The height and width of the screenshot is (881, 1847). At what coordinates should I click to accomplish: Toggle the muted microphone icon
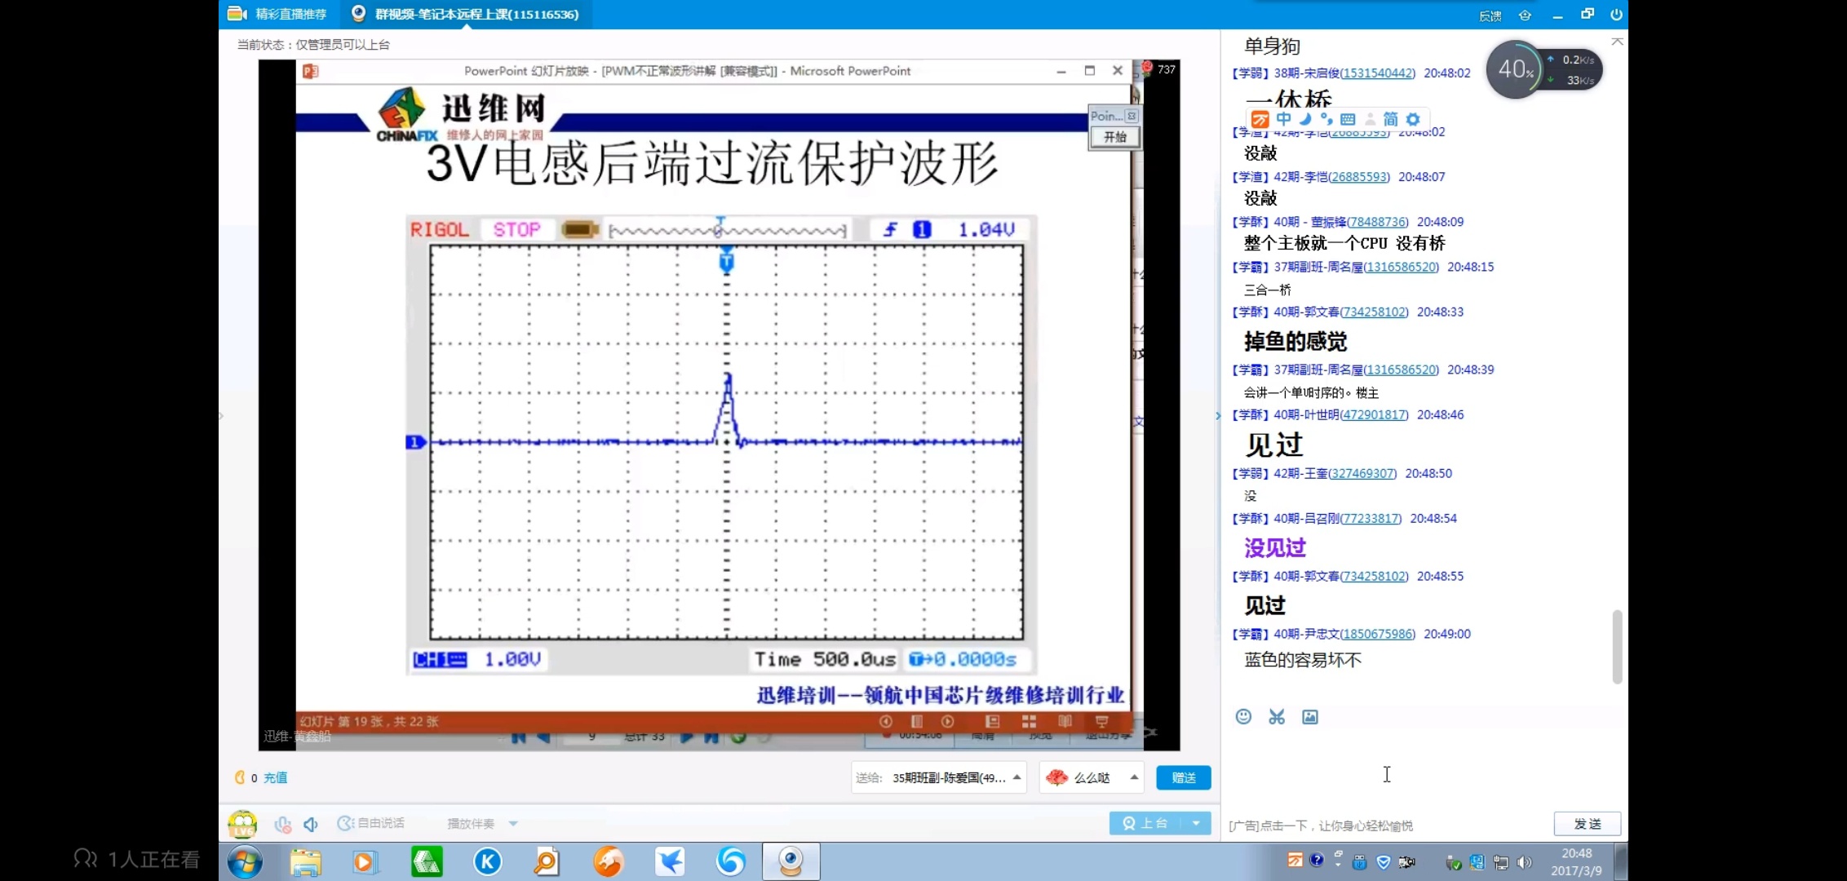tap(282, 824)
